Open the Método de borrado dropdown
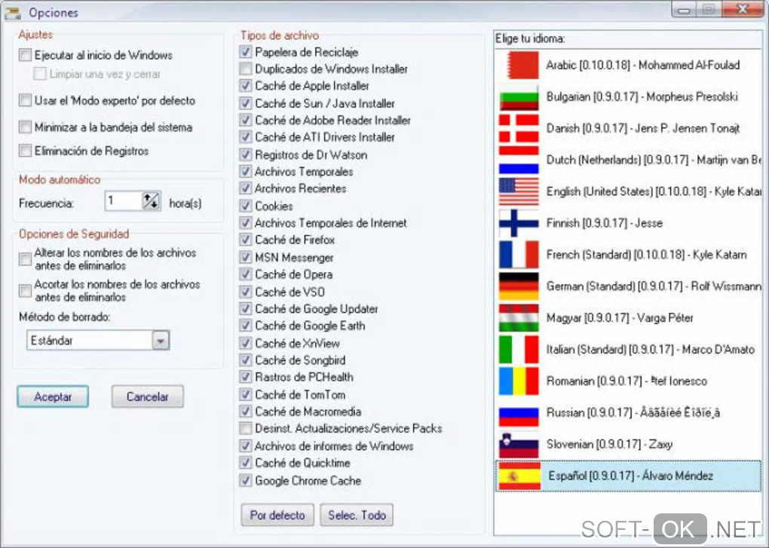Screen dimensions: 769x548 [x=161, y=340]
